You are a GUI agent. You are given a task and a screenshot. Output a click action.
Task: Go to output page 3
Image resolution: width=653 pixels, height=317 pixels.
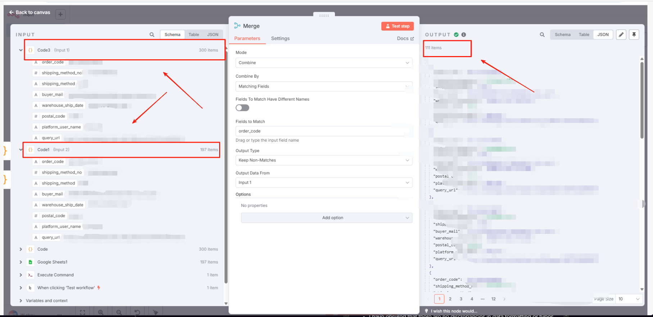tap(461, 299)
